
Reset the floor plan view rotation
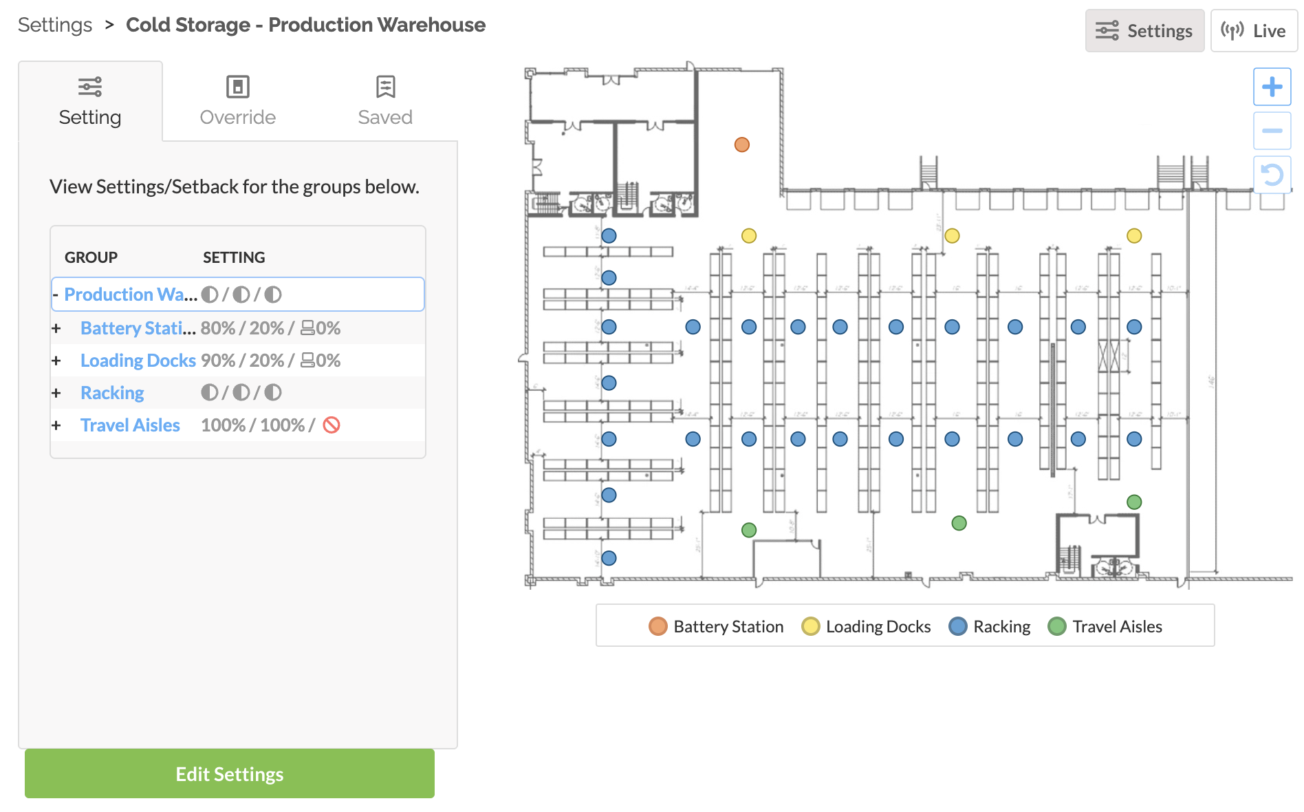coord(1271,175)
